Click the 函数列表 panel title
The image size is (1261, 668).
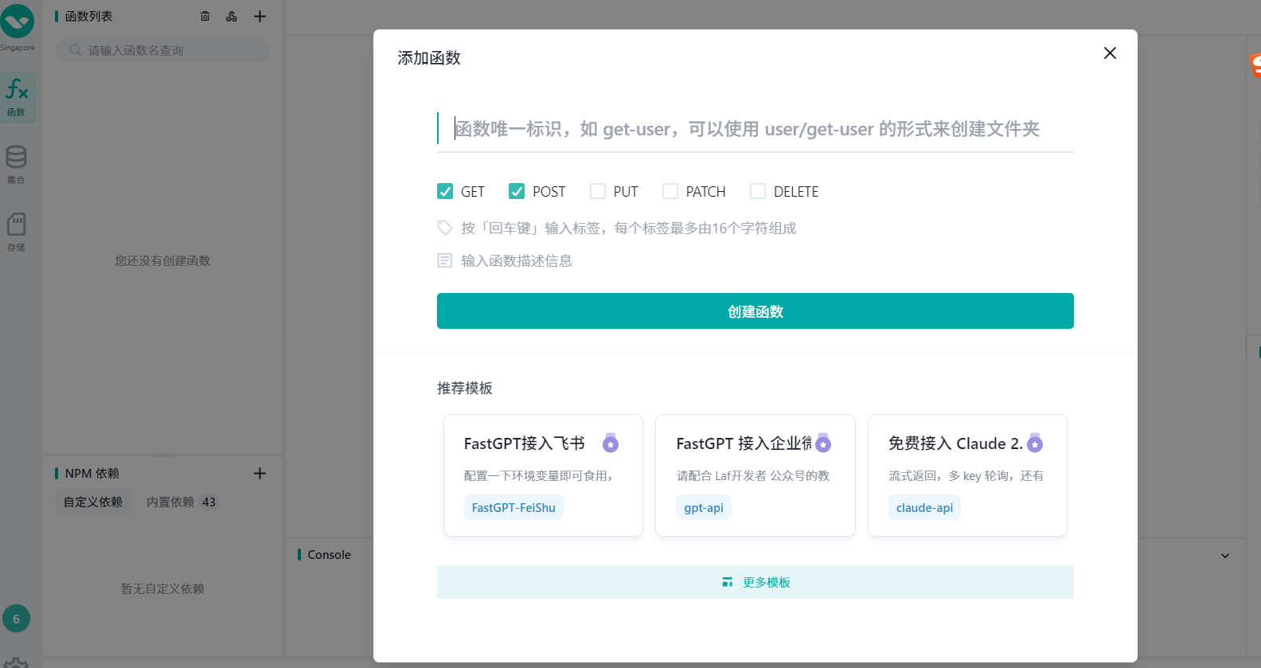tap(88, 16)
